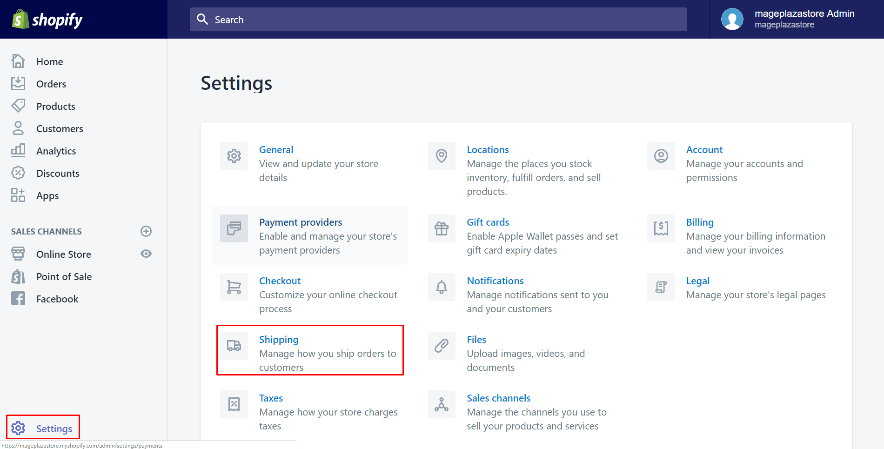Screen dimensions: 884x449
Task: Click the Gift cards gift icon
Action: (442, 228)
